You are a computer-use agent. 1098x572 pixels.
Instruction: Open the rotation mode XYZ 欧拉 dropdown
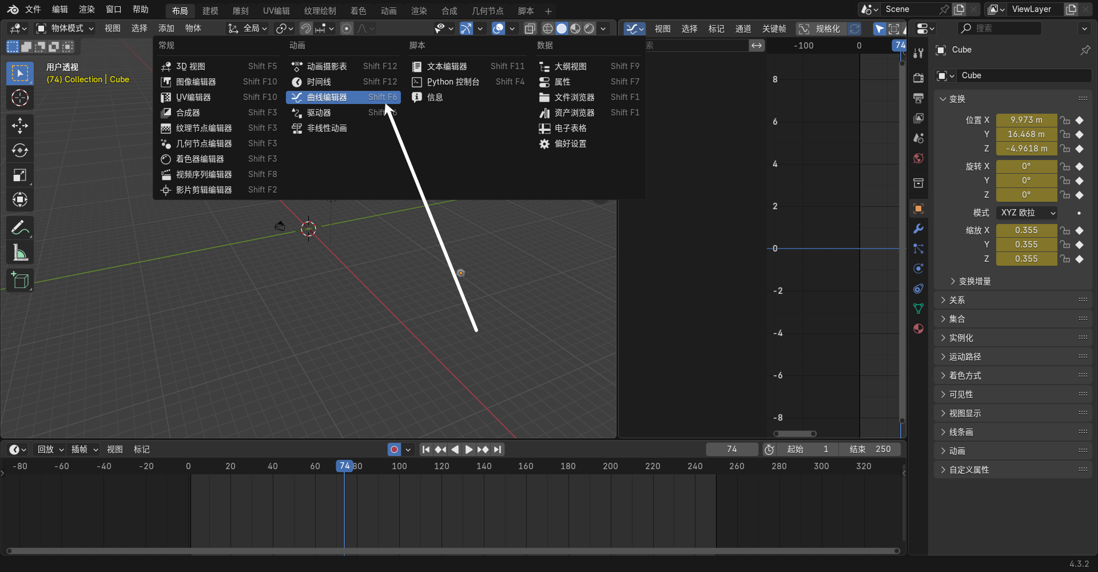pyautogui.click(x=1027, y=213)
